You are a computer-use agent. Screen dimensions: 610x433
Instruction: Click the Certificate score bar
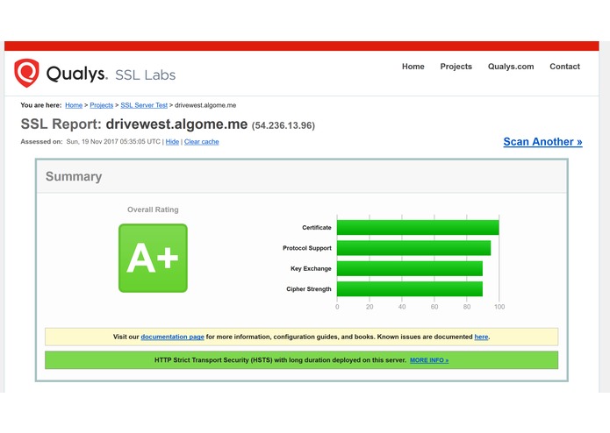click(418, 228)
